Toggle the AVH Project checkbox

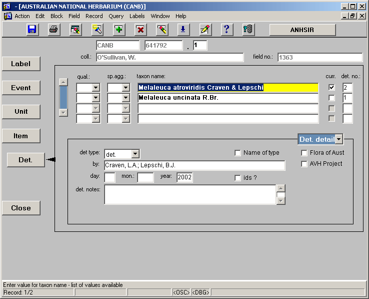(x=304, y=164)
